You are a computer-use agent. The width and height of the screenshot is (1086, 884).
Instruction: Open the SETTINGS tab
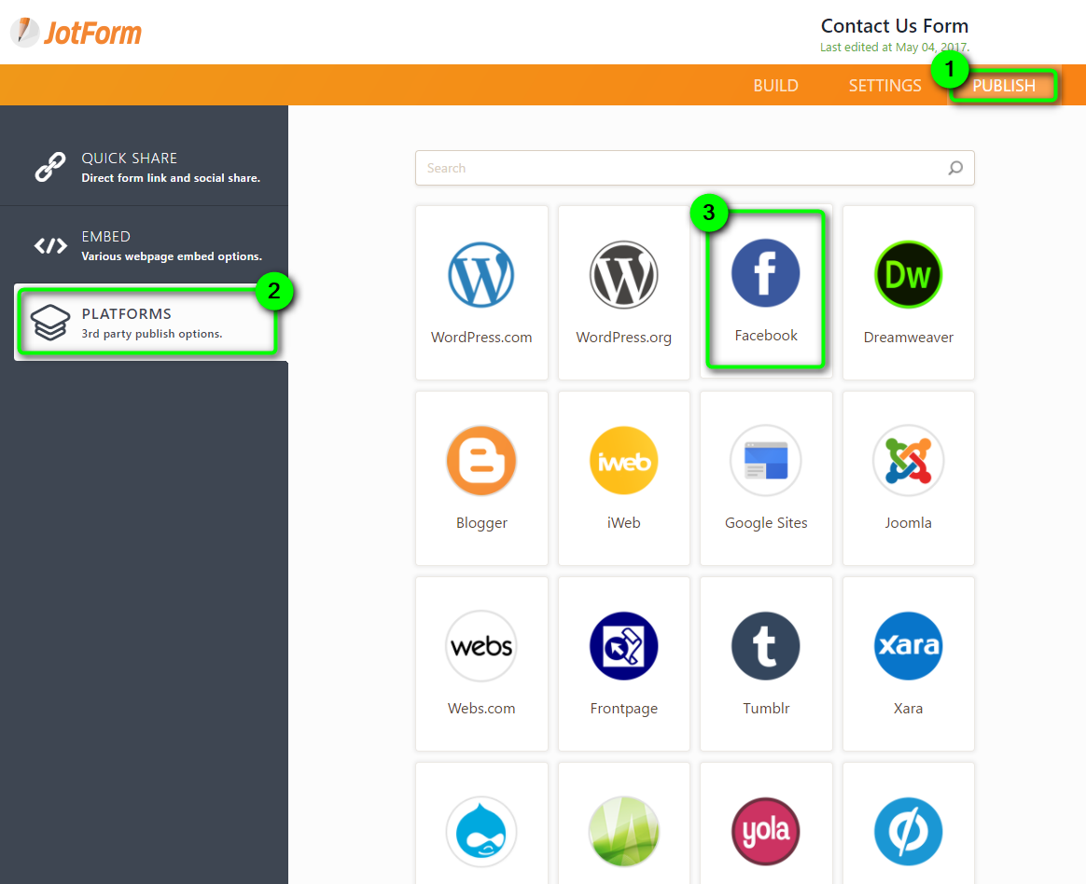tap(884, 86)
